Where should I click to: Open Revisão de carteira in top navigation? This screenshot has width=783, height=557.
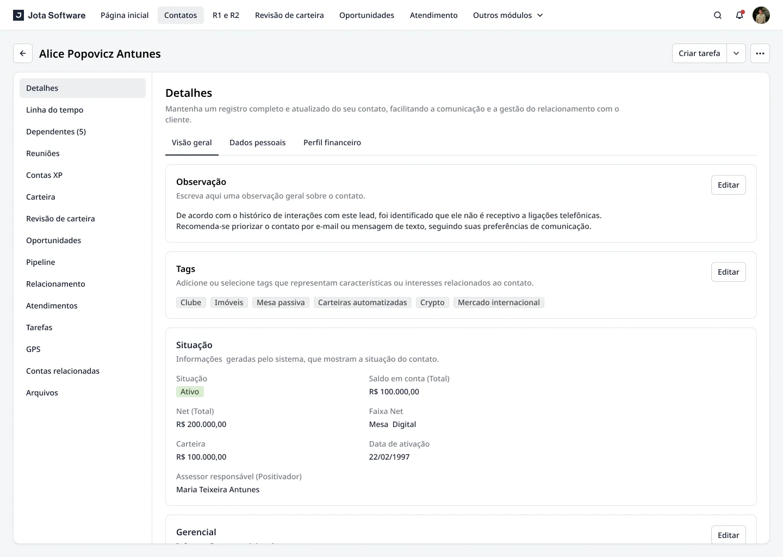[x=289, y=15]
